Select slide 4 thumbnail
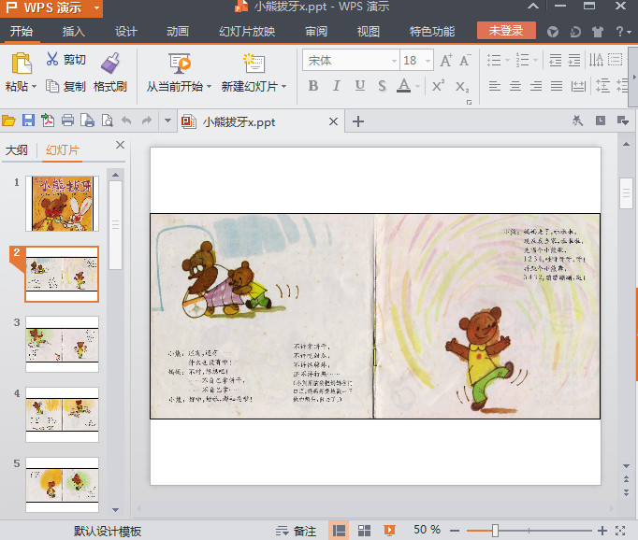 coord(62,415)
